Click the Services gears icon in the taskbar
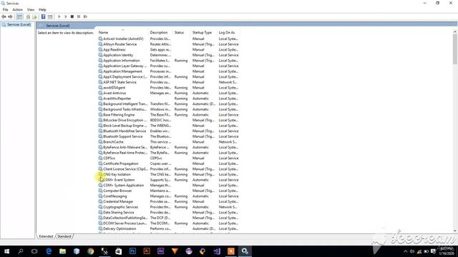Image resolution: width=458 pixels, height=257 pixels. point(245,251)
